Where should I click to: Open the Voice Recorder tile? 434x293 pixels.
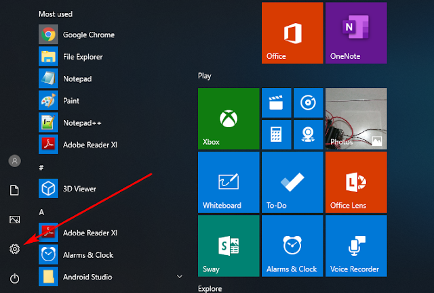[x=356, y=246]
